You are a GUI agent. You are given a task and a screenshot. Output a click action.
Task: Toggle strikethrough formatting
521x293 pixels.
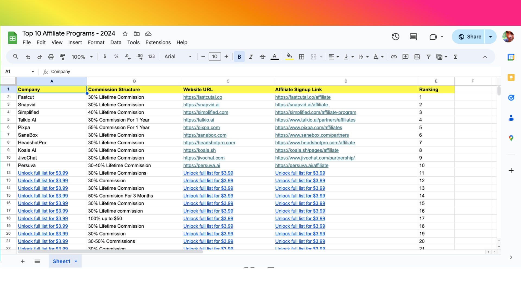click(262, 57)
